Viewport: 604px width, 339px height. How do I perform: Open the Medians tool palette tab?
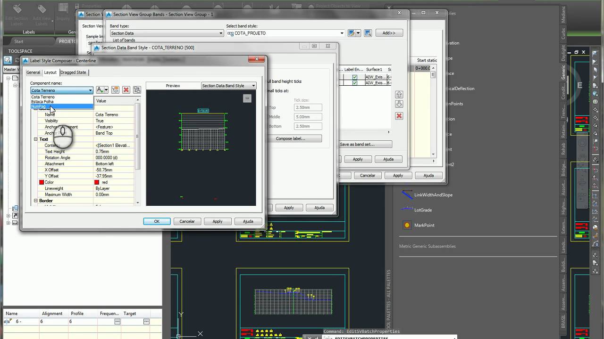563,15
